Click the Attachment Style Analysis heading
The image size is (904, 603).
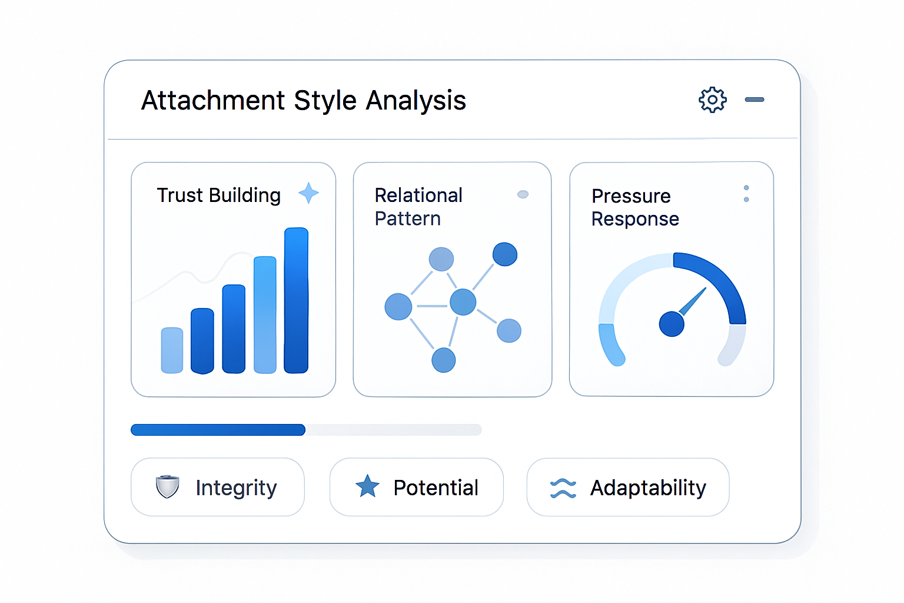(304, 101)
